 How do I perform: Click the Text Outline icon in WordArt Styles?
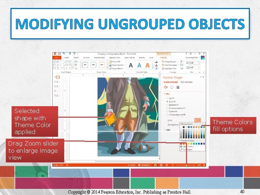pyautogui.click(x=157, y=65)
